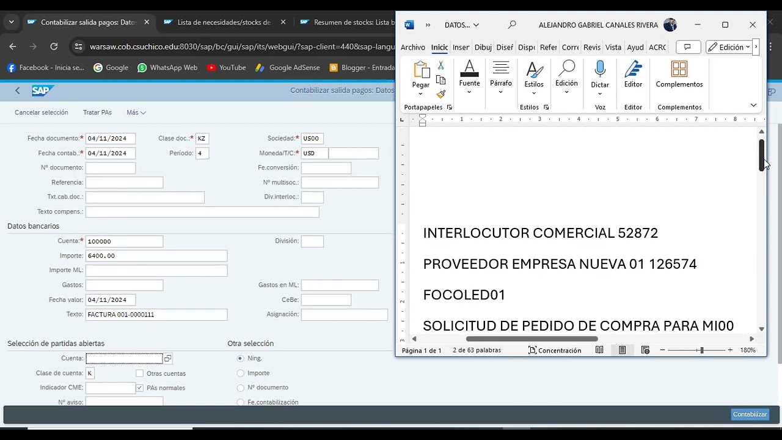Open Chrome tab search dropdown arrow

[11, 22]
